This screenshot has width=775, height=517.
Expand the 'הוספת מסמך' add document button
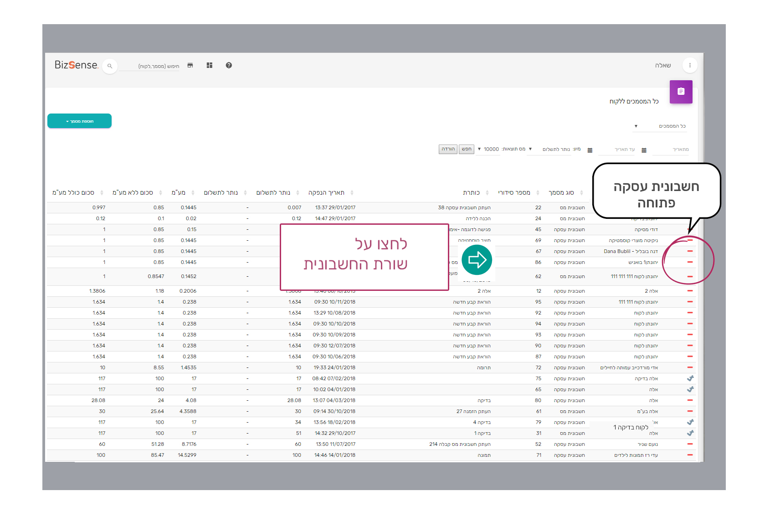click(x=79, y=121)
